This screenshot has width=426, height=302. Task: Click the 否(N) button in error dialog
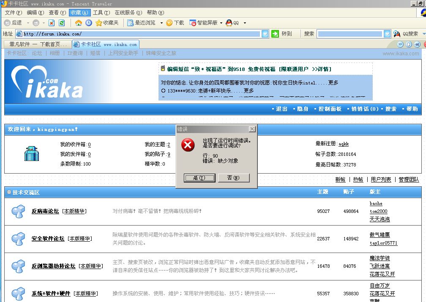[x=234, y=178]
